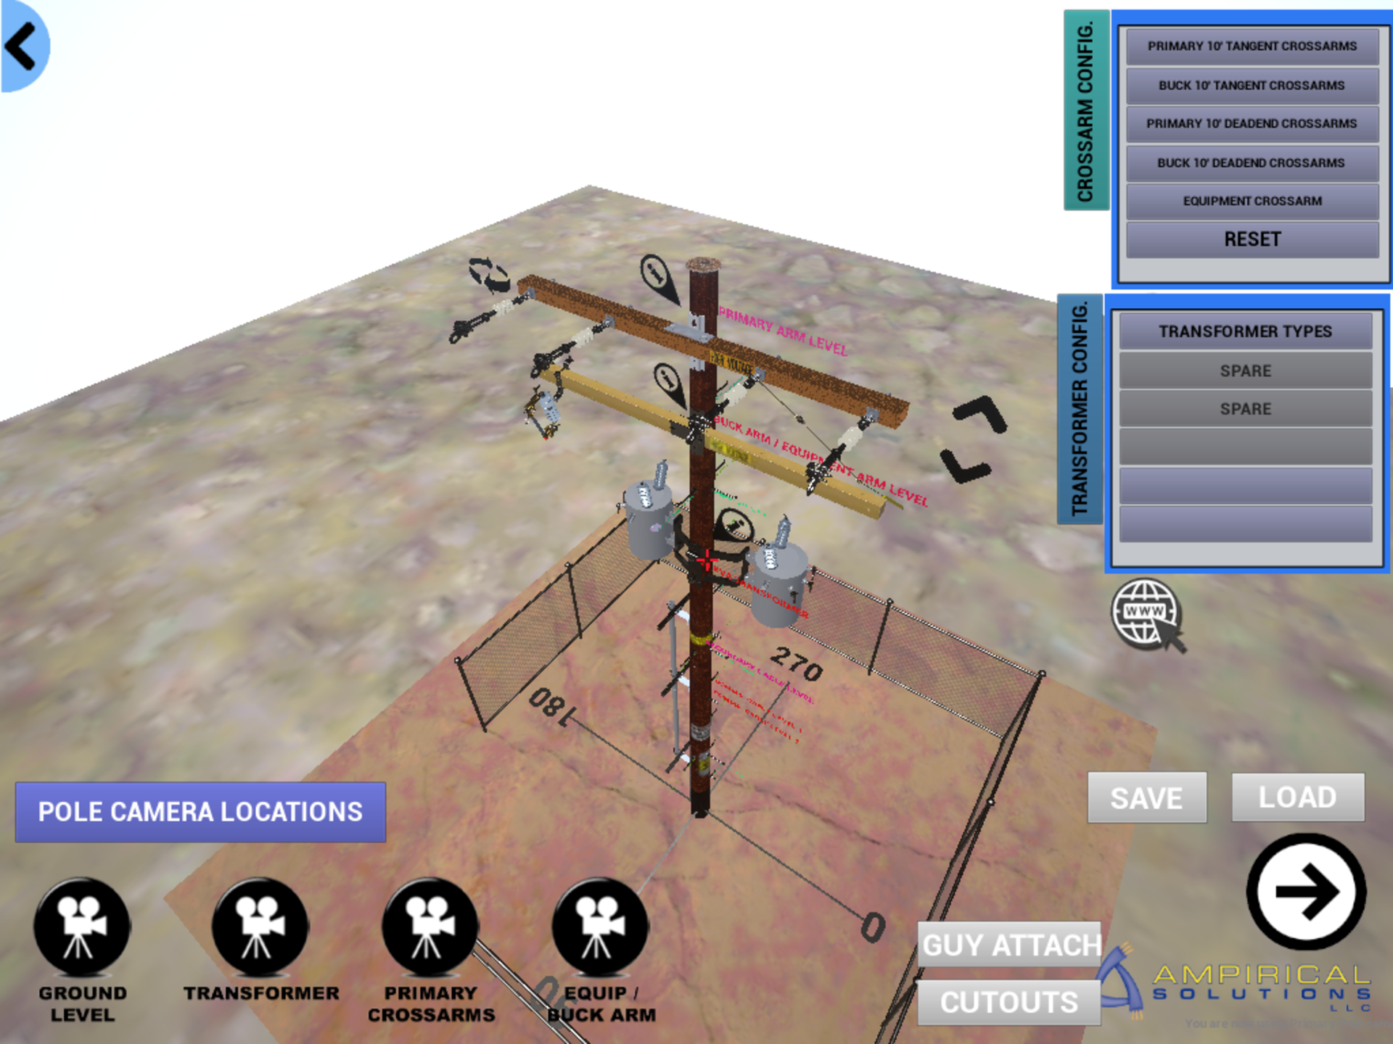Viewport: 1393px width, 1044px height.
Task: Click the back arrow icon
Action: click(22, 46)
